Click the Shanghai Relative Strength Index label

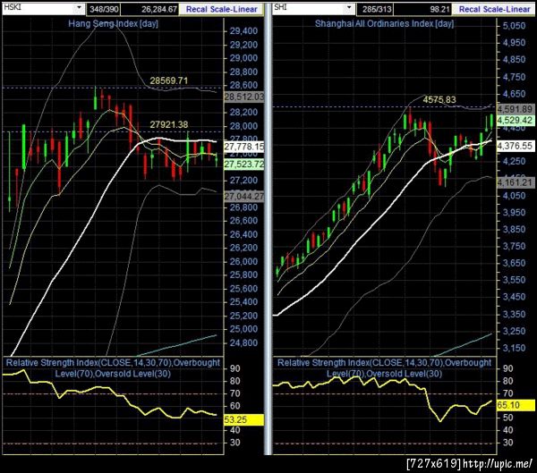click(x=384, y=367)
